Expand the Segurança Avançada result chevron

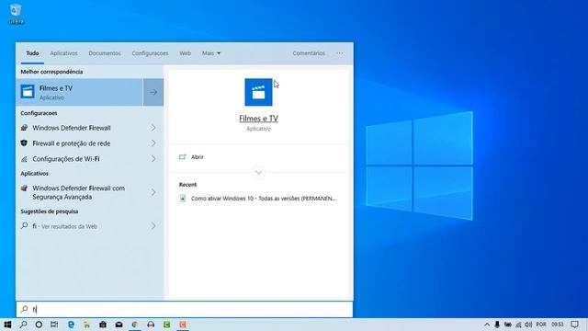pyautogui.click(x=153, y=192)
